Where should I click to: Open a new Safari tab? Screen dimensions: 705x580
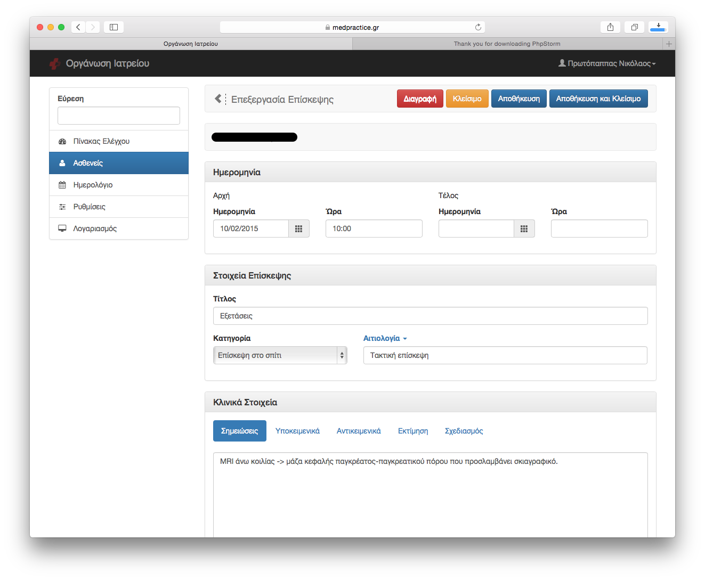tap(669, 44)
